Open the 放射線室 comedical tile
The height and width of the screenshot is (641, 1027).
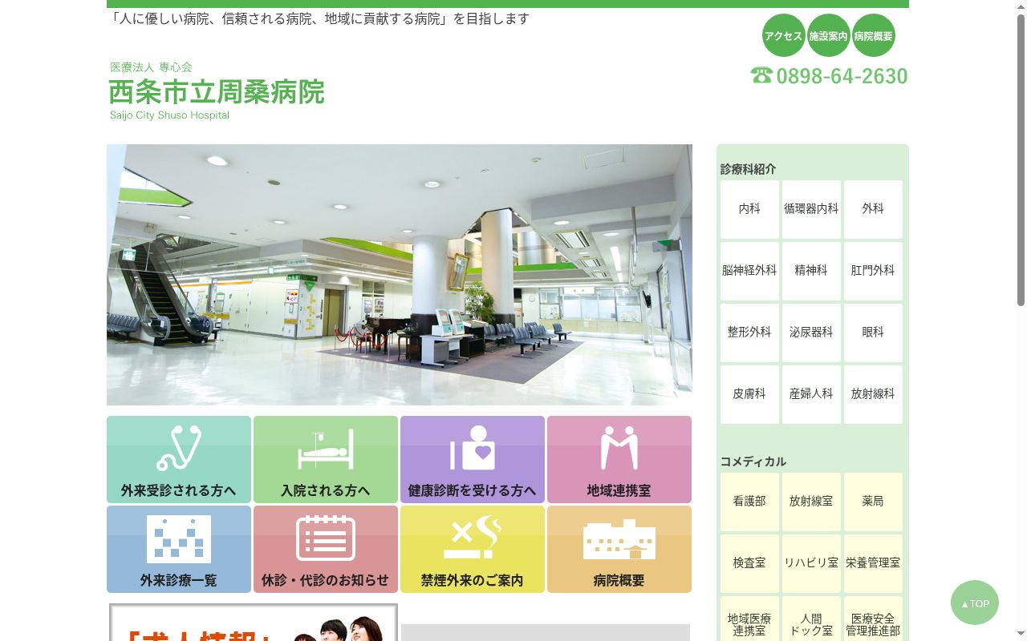(x=811, y=502)
